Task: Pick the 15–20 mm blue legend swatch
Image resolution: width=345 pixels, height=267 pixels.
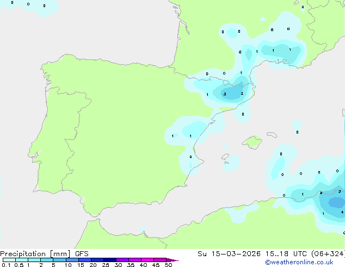Action: [84, 260]
